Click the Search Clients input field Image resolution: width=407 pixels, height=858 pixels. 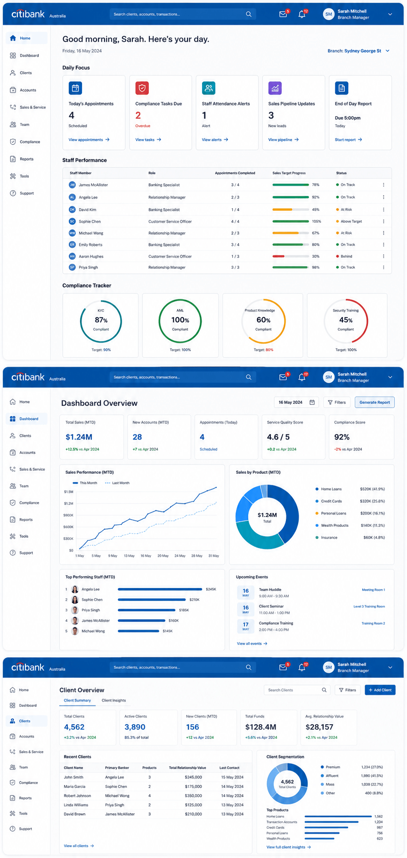(x=297, y=690)
